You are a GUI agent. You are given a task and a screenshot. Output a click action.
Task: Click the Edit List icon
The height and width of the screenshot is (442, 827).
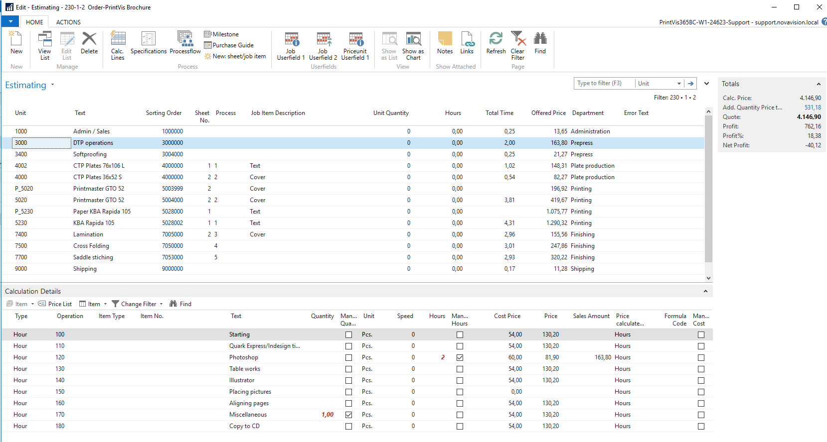coord(67,39)
